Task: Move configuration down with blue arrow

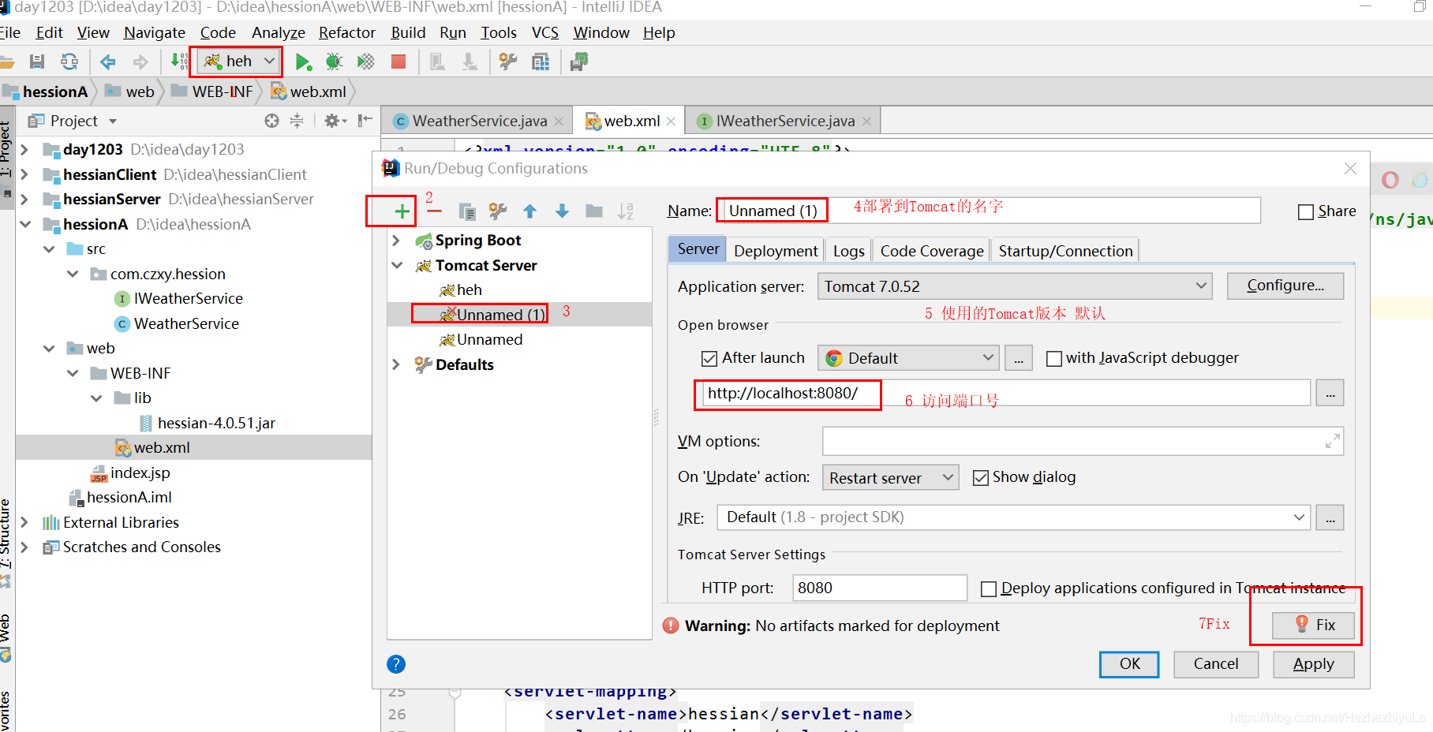Action: pyautogui.click(x=562, y=211)
